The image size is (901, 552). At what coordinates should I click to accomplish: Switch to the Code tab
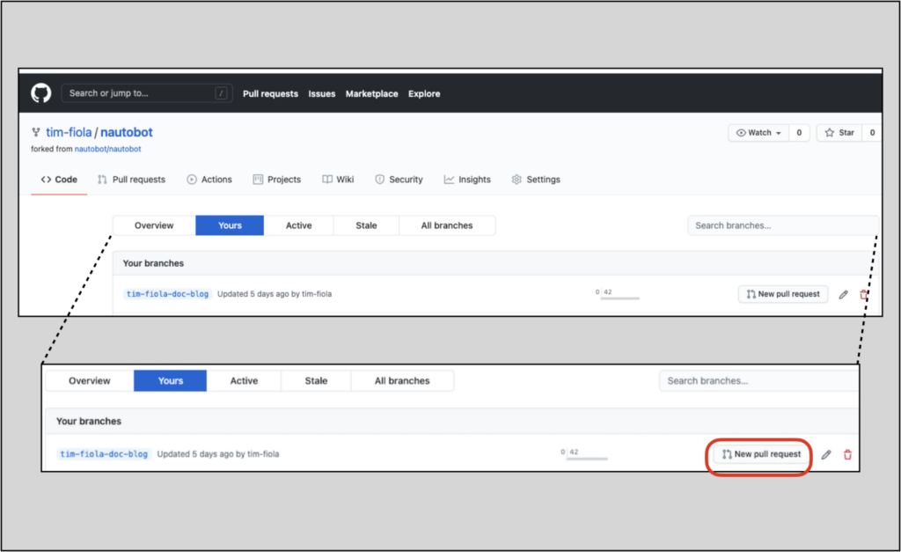pyautogui.click(x=59, y=180)
